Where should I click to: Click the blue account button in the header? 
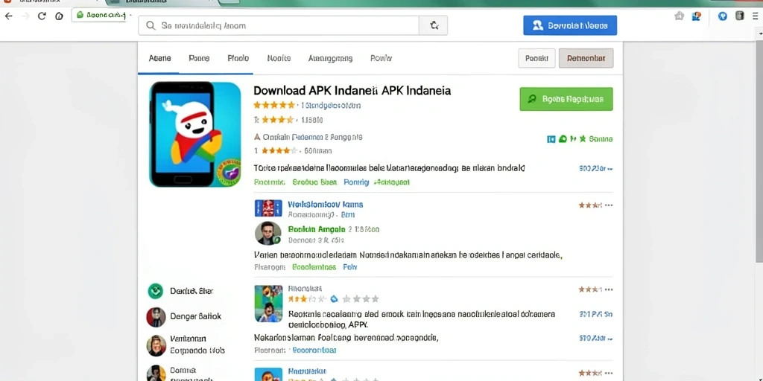[570, 25]
